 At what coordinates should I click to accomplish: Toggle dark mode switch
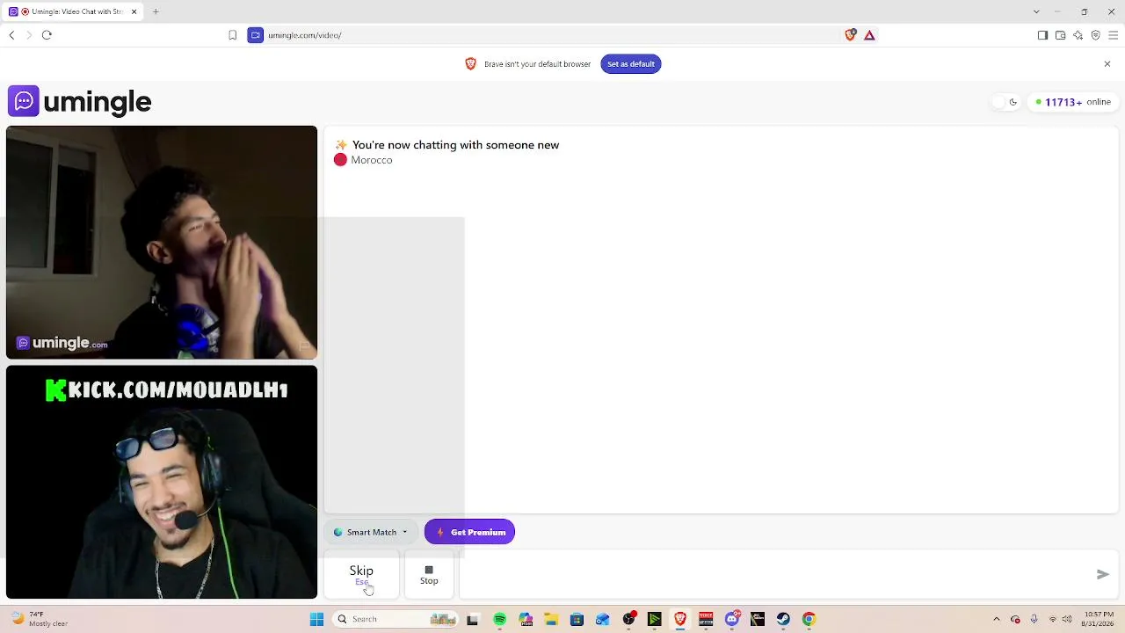tap(1005, 102)
